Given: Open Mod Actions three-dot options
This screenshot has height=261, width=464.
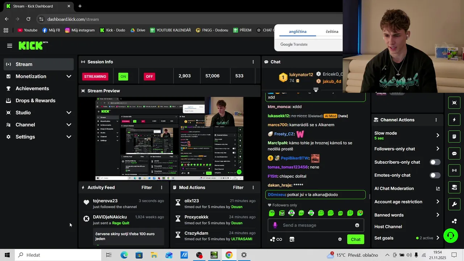Looking at the screenshot, I should click(253, 187).
